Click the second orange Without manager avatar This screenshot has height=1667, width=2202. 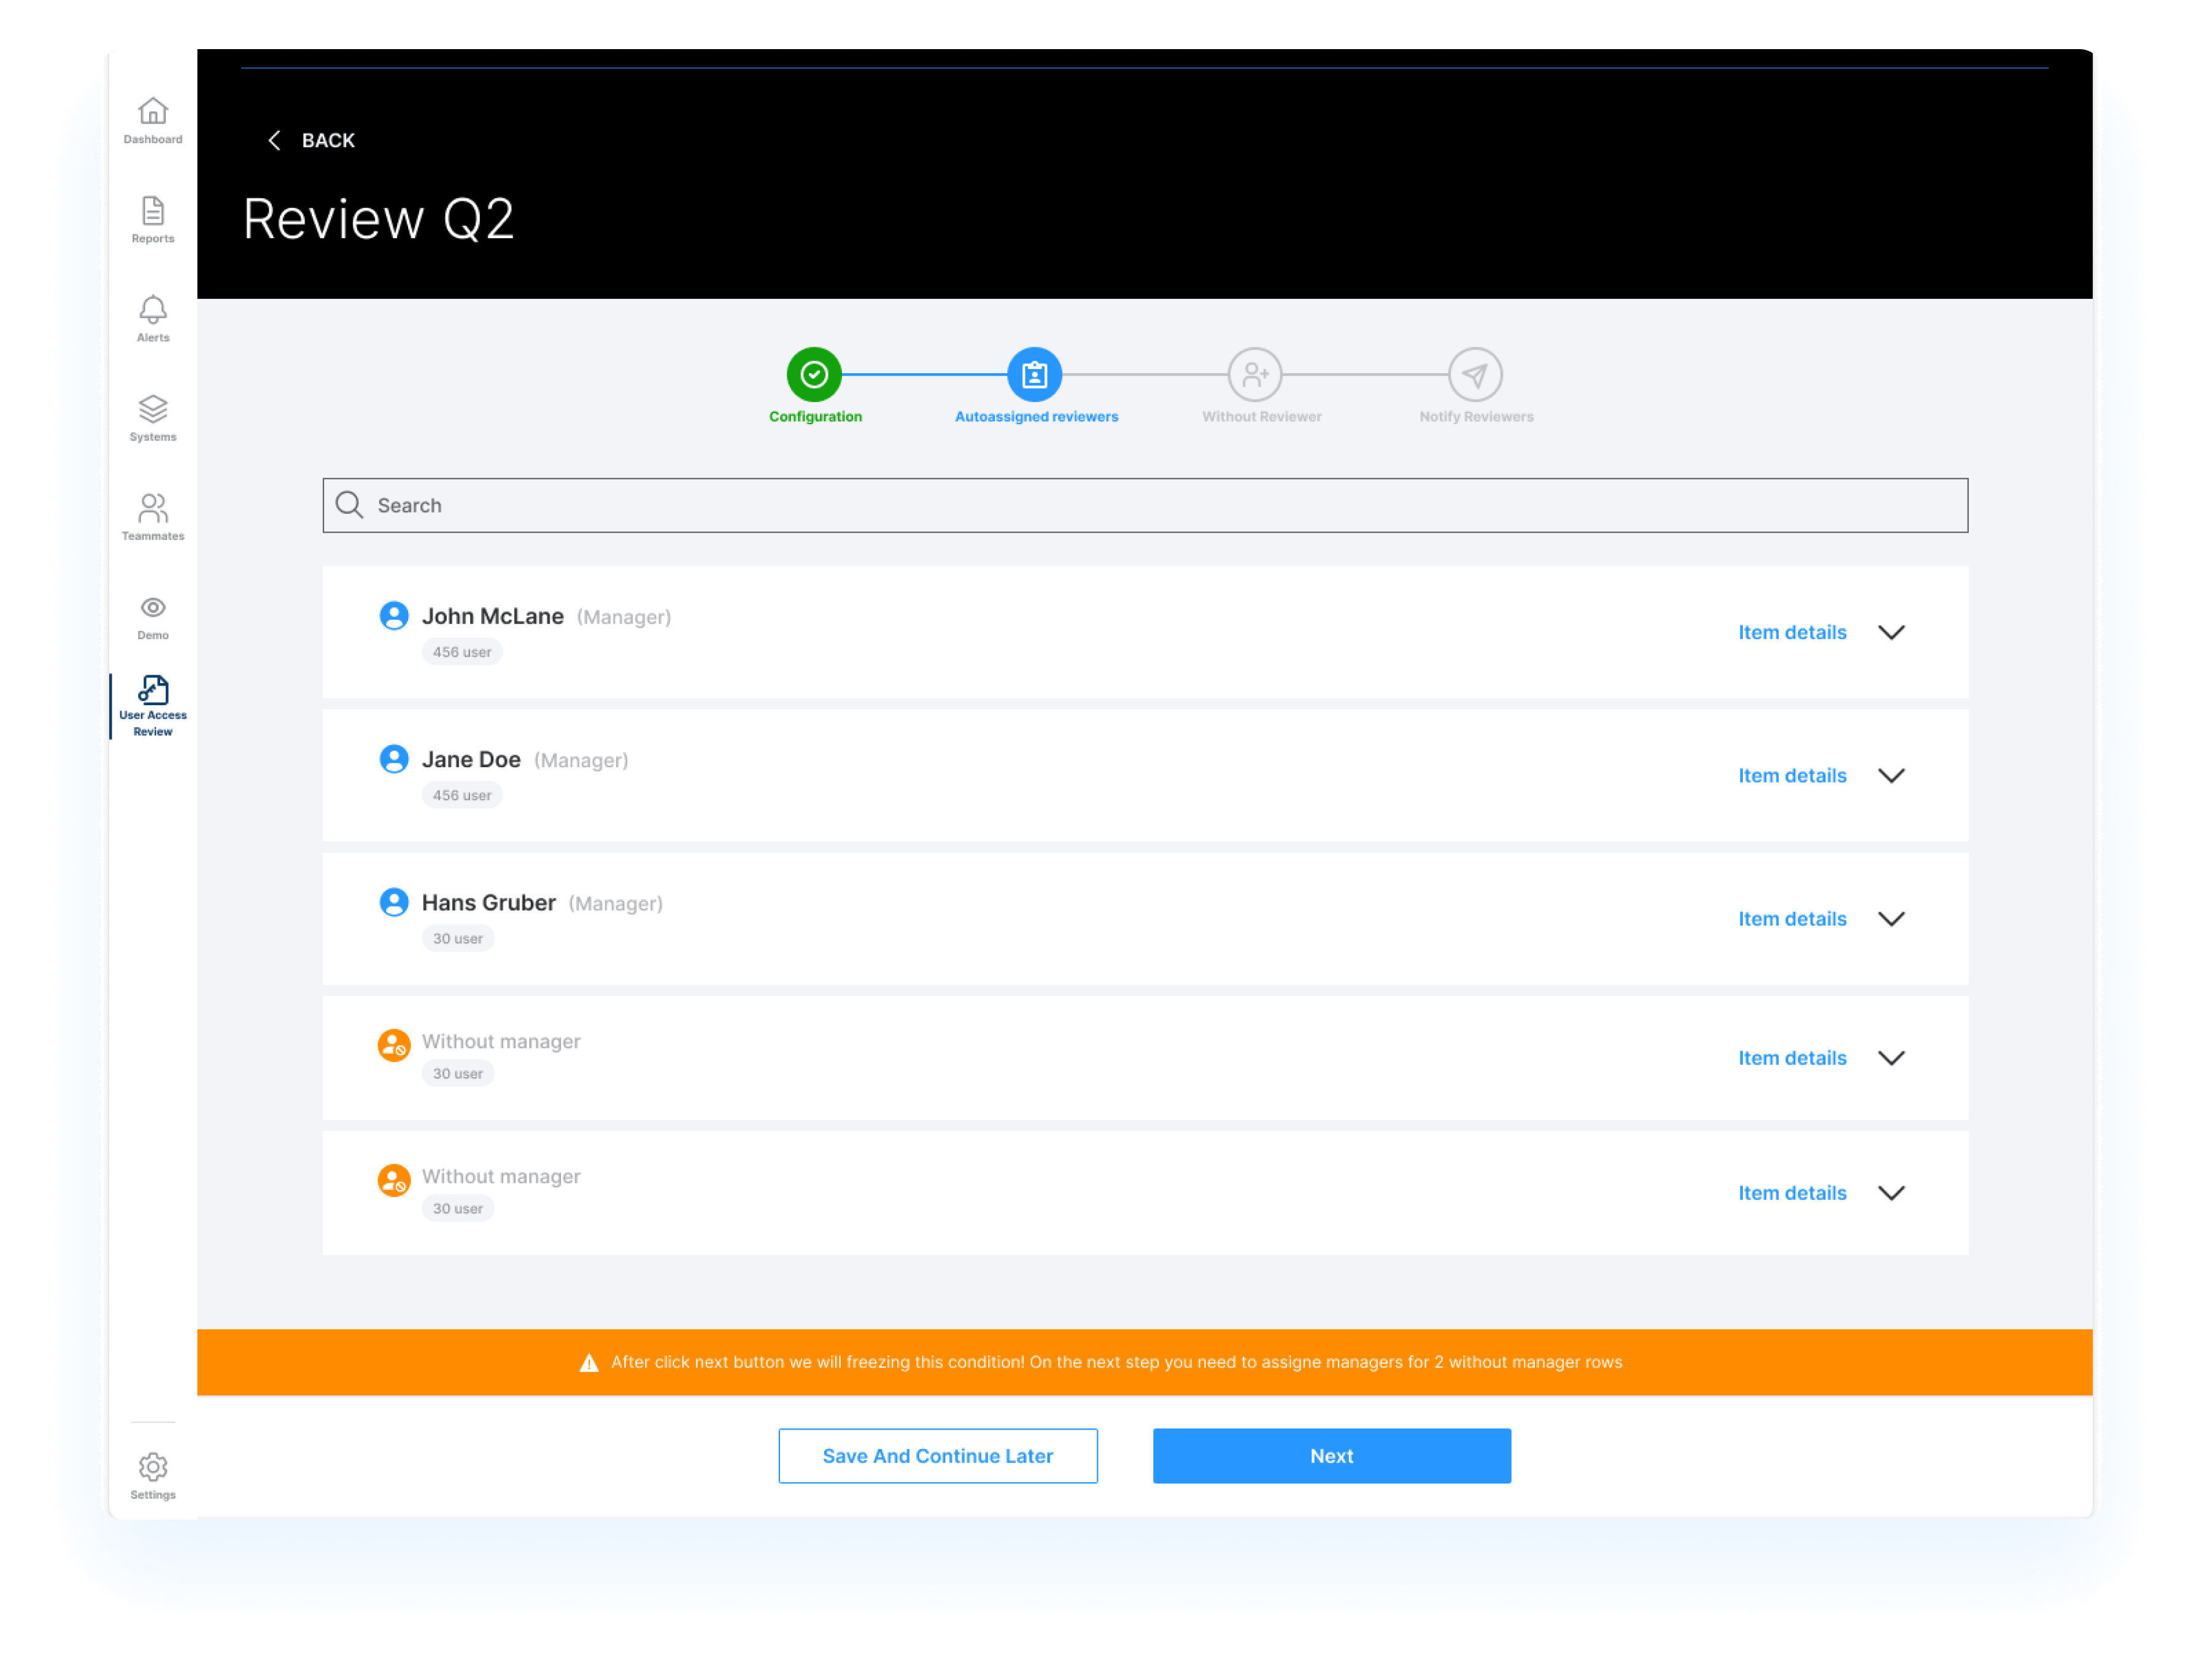[x=394, y=1181]
